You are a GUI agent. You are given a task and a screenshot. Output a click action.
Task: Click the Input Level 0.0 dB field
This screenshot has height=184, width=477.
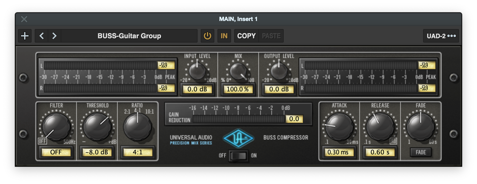click(197, 90)
